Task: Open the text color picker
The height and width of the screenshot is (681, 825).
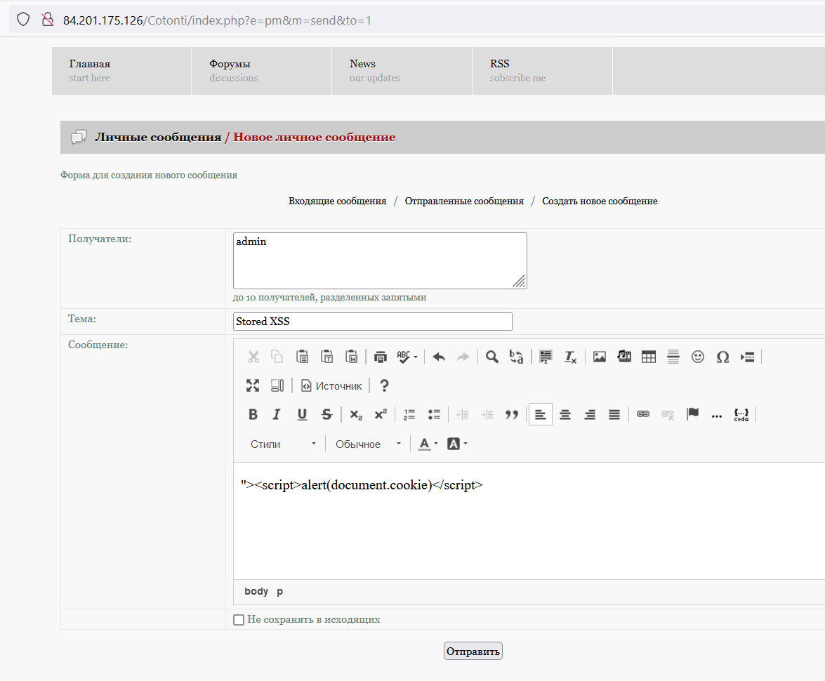Action: tap(428, 444)
